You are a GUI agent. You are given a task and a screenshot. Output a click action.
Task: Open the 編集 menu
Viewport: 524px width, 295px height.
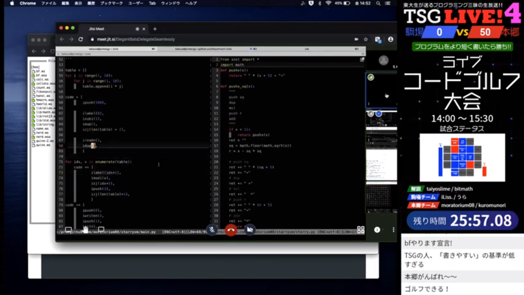65,3
